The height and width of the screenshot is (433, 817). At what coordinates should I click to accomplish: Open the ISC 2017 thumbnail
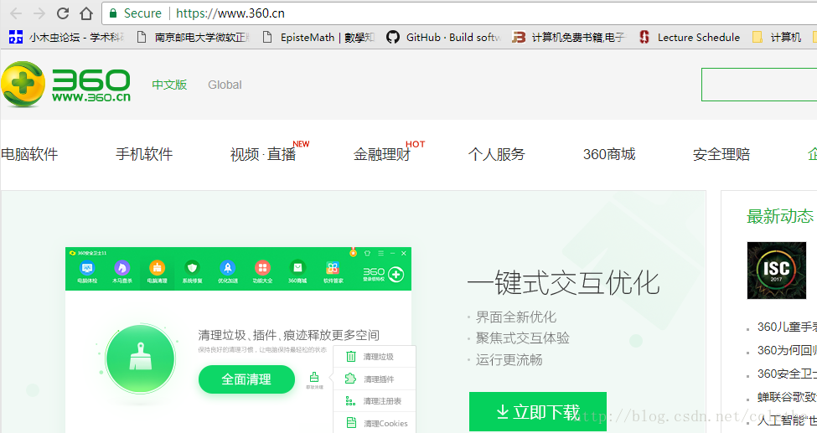(x=776, y=270)
